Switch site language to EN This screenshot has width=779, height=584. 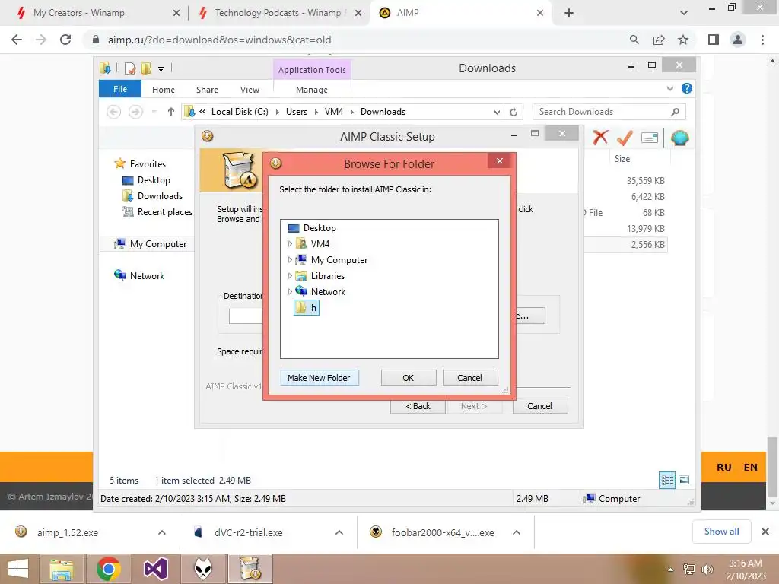(x=751, y=468)
